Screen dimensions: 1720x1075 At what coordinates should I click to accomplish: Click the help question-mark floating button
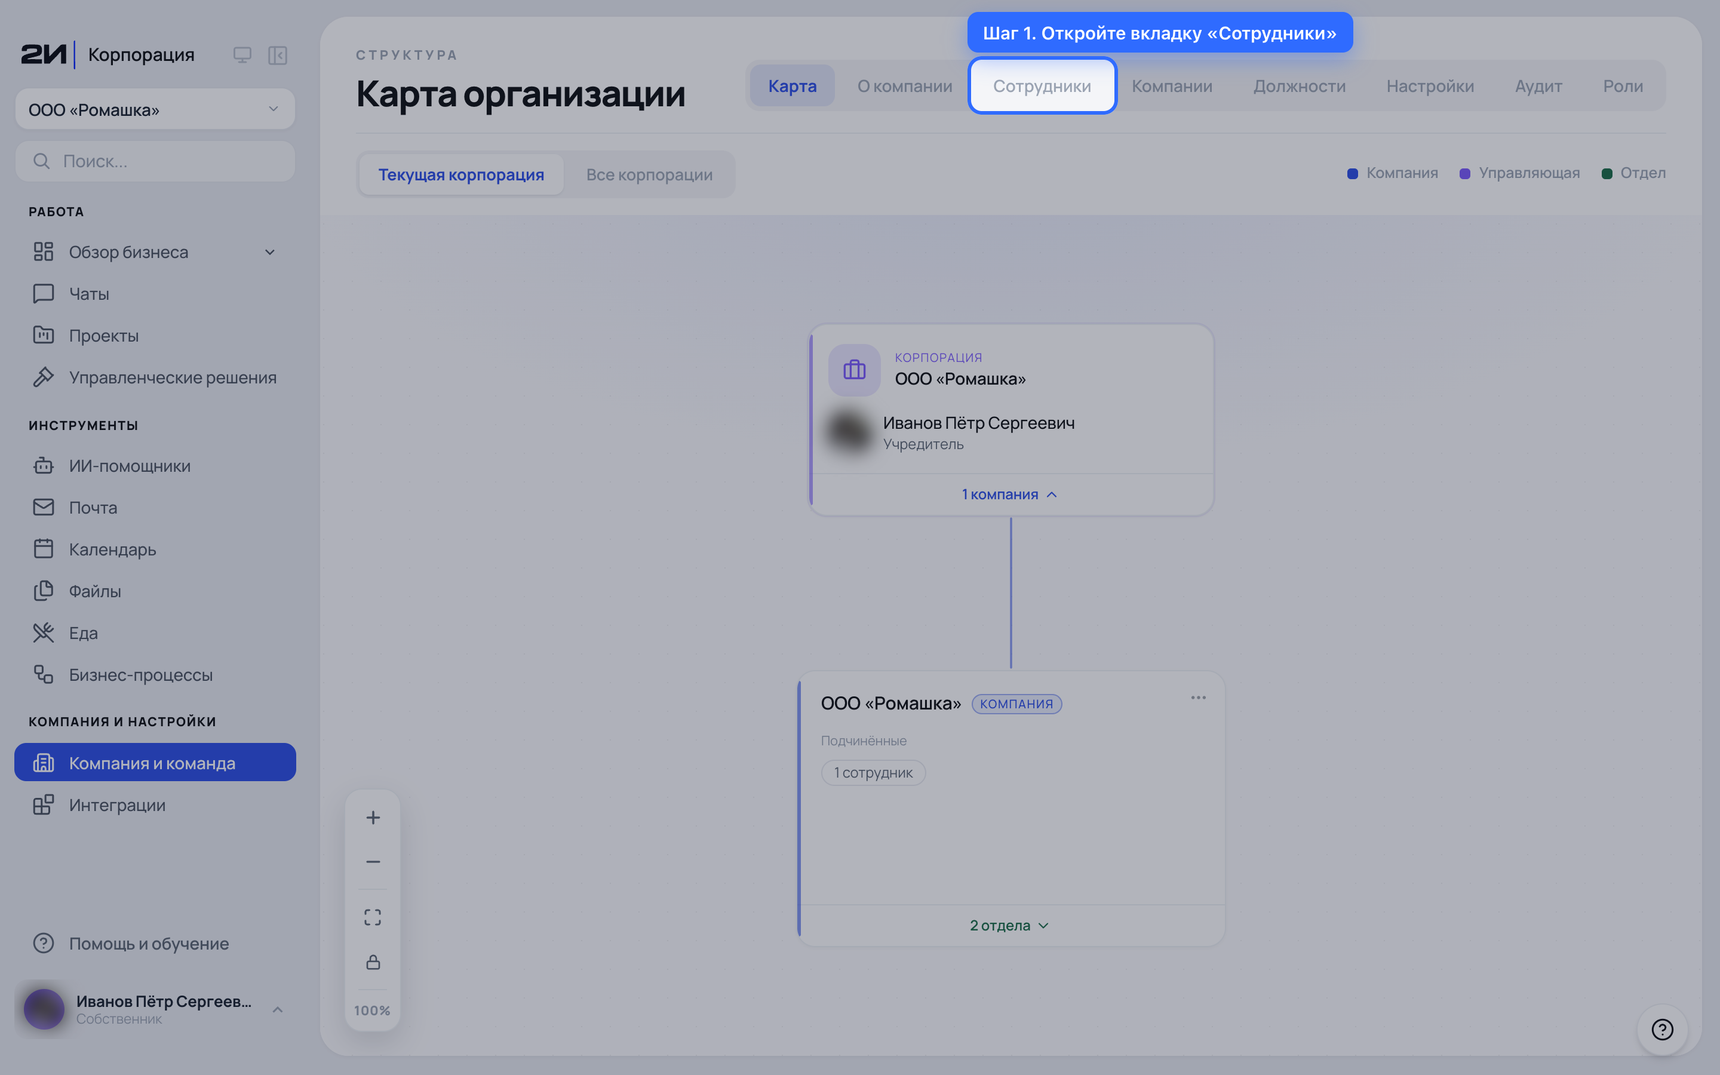click(1661, 1029)
